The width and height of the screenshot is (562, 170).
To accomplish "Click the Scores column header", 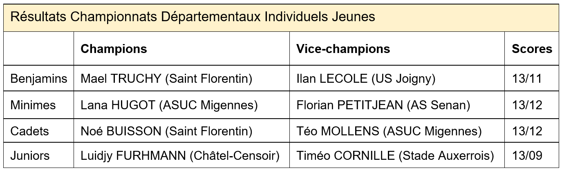I will [x=532, y=49].
